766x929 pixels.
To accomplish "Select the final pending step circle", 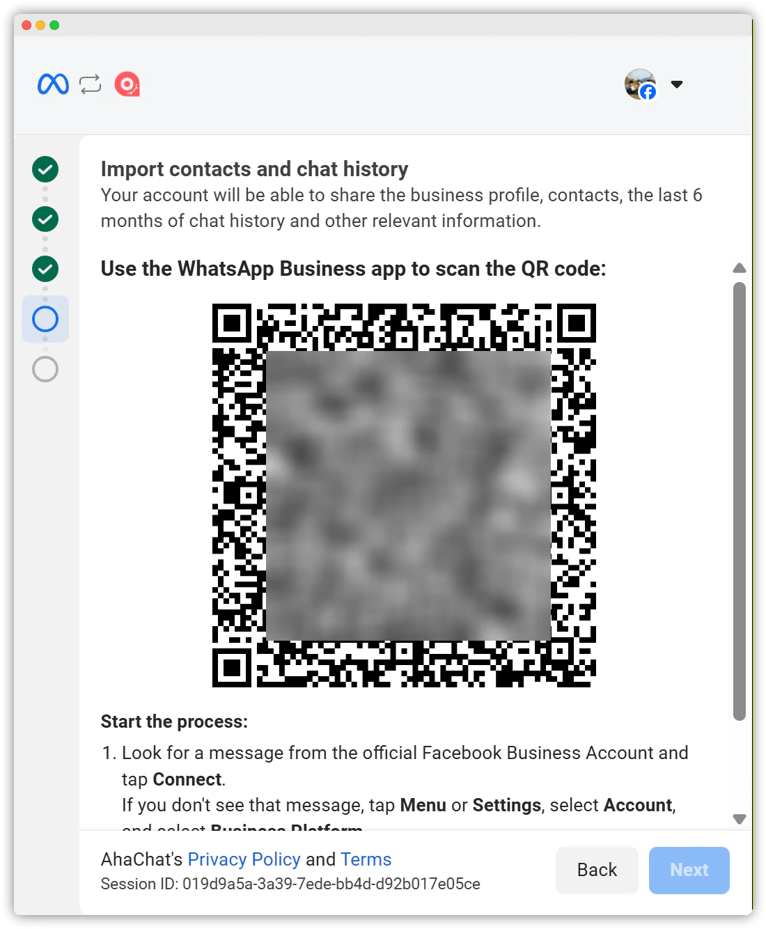I will click(45, 369).
